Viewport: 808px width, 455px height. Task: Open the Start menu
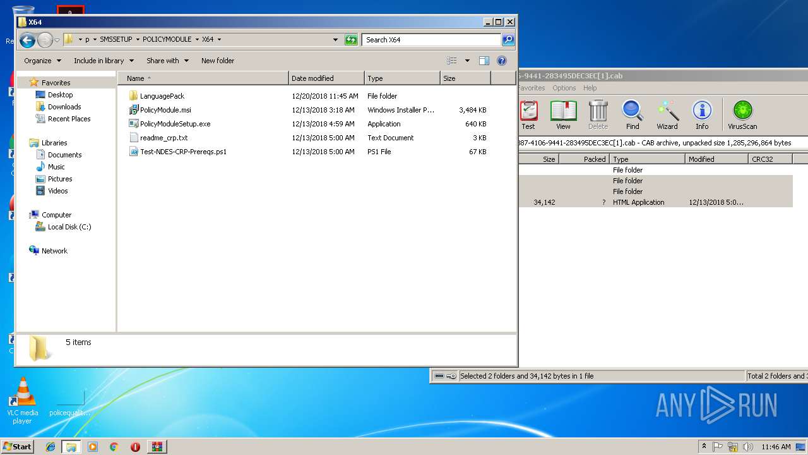[17, 447]
